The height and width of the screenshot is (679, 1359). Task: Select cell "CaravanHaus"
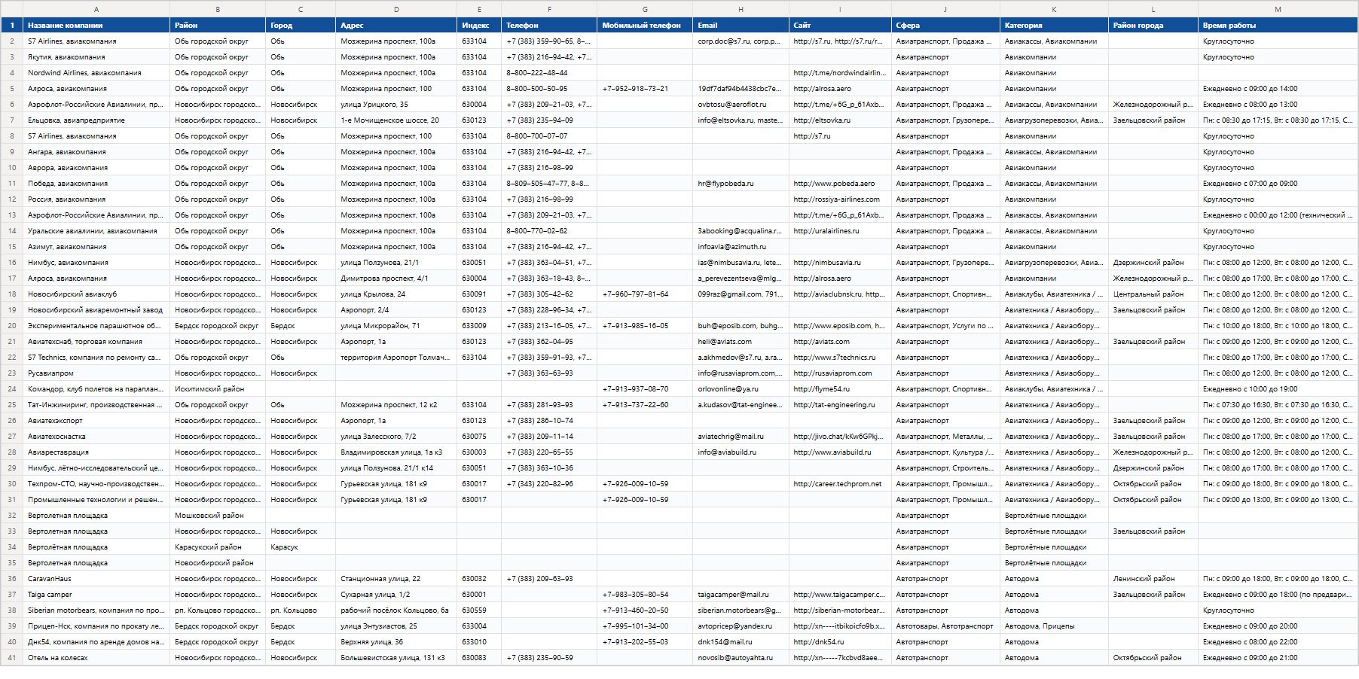pos(96,579)
